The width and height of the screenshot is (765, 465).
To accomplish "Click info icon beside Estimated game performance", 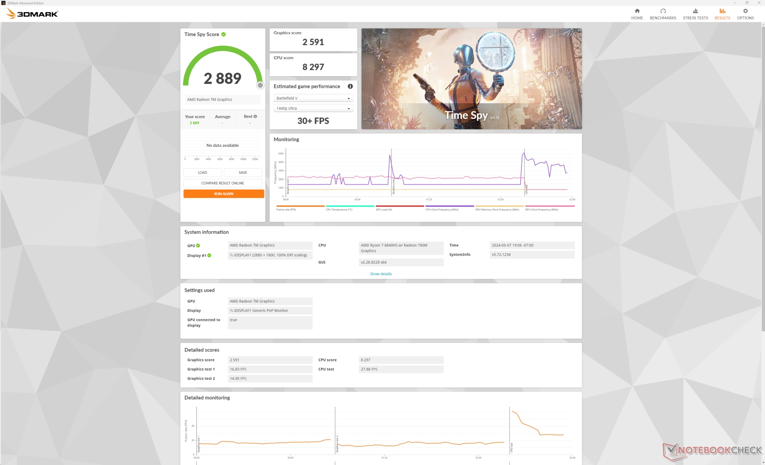I will pyautogui.click(x=350, y=86).
